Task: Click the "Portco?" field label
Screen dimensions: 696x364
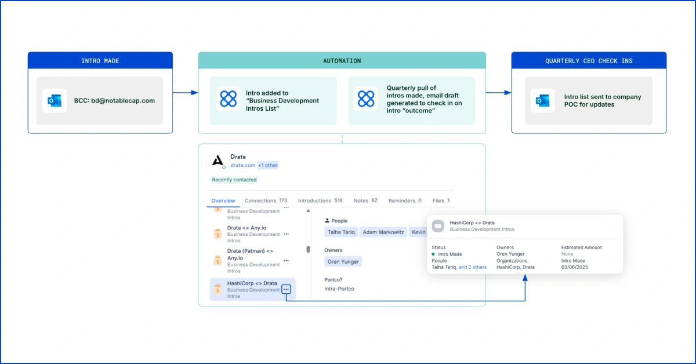Action: (x=334, y=279)
